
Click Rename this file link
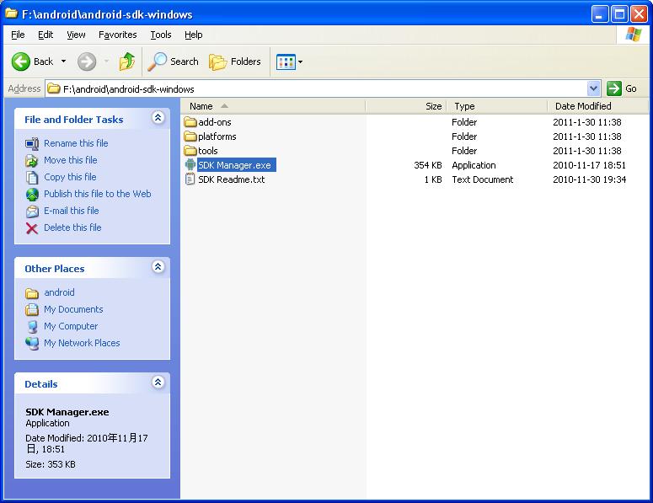[x=76, y=143]
